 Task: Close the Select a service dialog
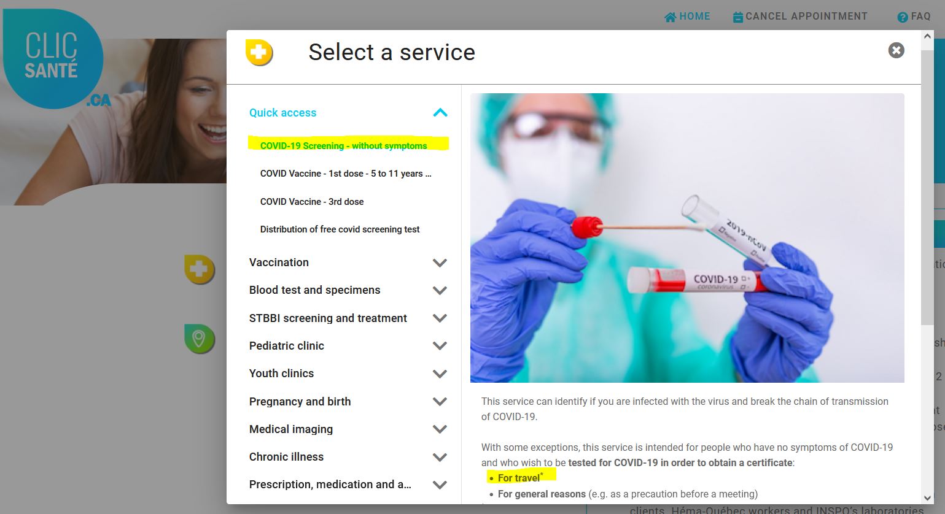896,50
